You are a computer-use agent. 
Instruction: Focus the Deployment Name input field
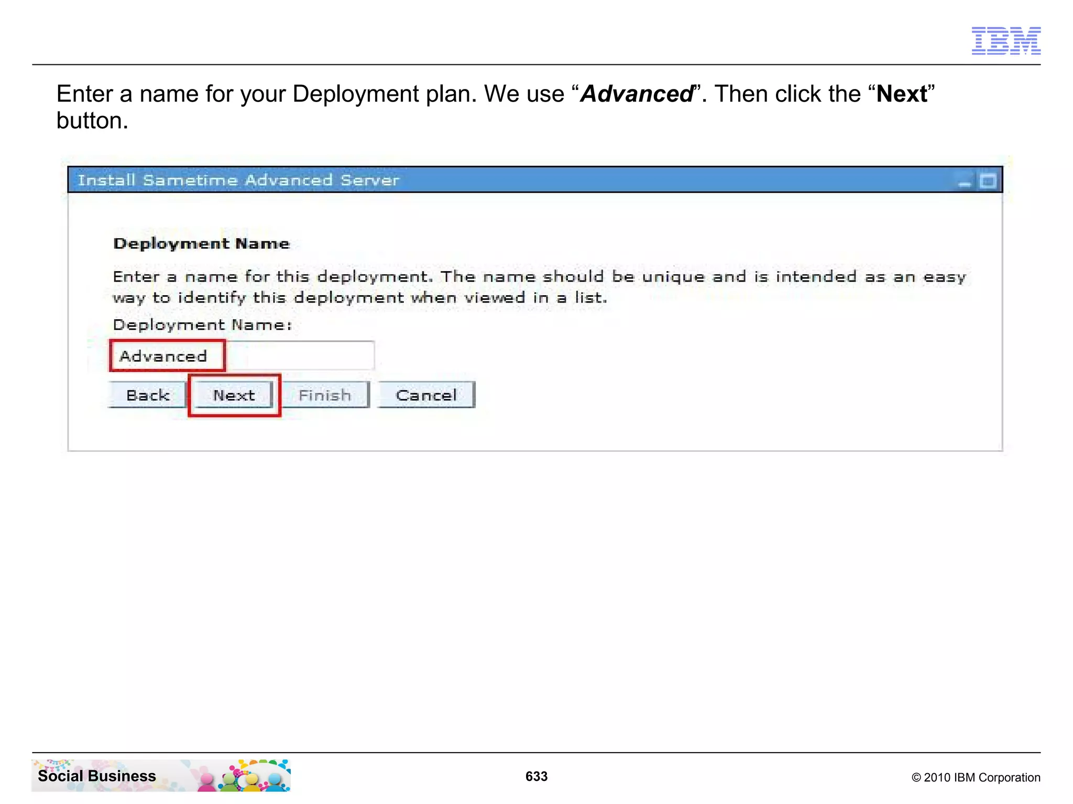[243, 356]
